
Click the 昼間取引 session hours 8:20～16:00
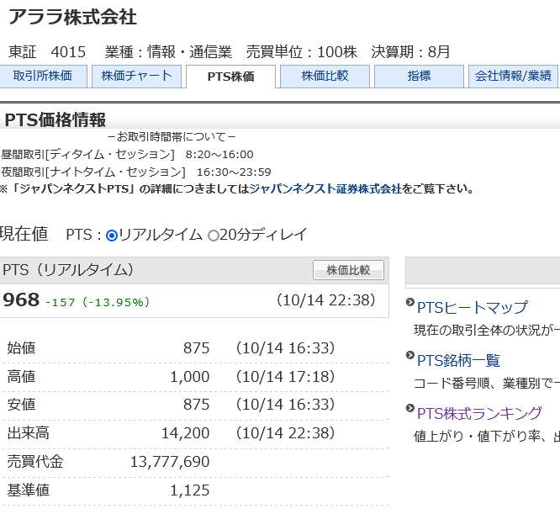pyautogui.click(x=219, y=154)
